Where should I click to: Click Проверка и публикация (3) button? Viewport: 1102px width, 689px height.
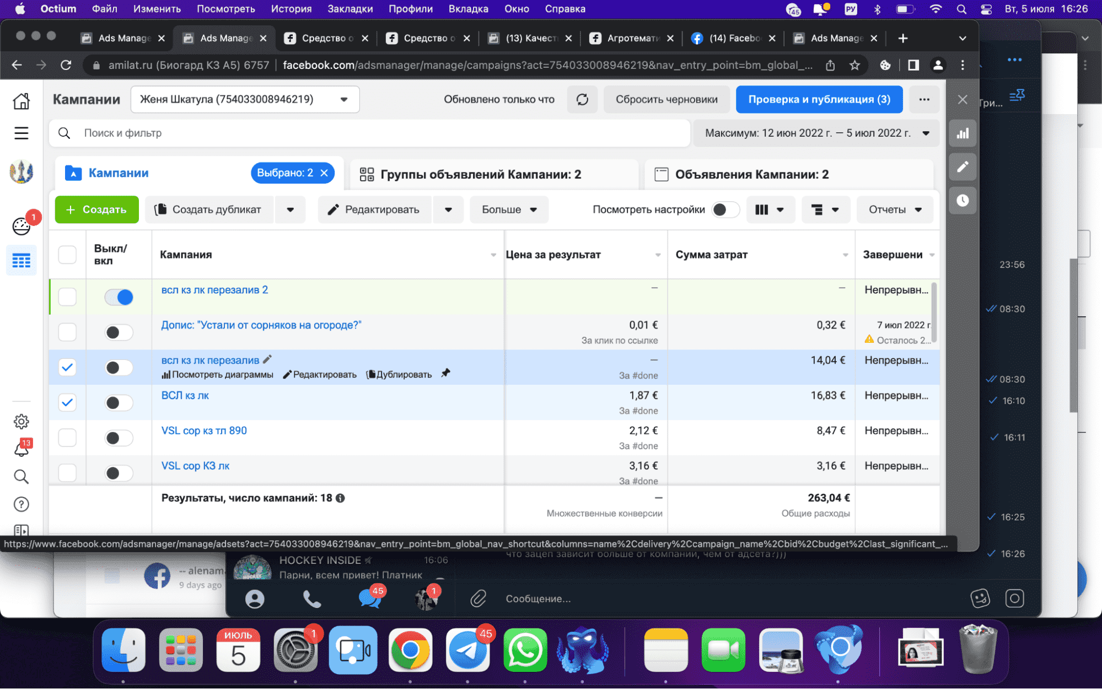(x=819, y=99)
